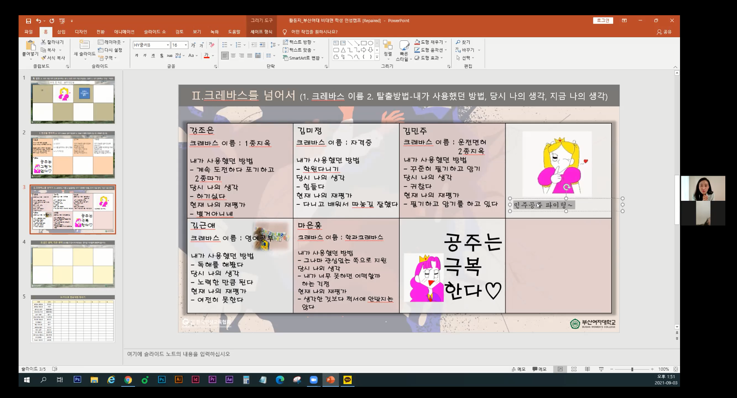Justify paragraph text
This screenshot has height=398, width=737.
coord(249,56)
